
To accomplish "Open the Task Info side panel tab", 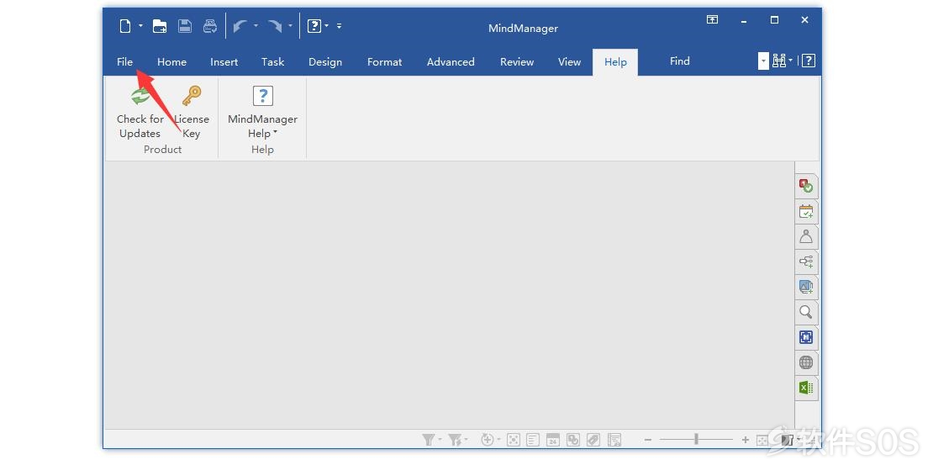I will coord(806,187).
